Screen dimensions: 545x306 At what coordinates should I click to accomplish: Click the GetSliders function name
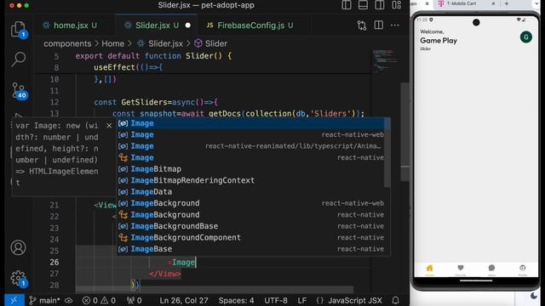pyautogui.click(x=144, y=102)
